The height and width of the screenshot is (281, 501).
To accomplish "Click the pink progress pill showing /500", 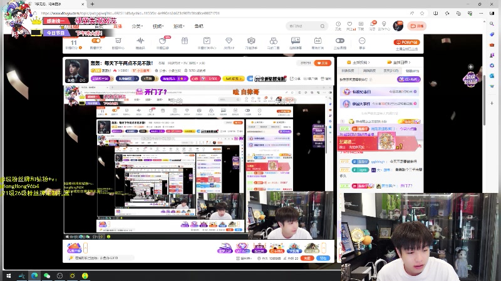I will 205,79.
